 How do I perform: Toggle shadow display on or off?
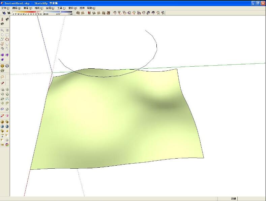click(9, 13)
